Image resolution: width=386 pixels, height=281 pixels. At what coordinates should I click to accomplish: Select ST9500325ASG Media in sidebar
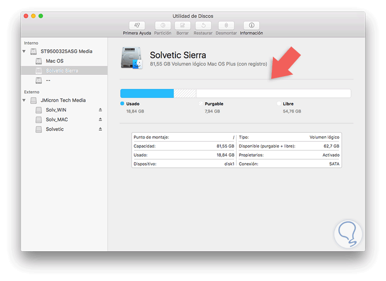point(65,51)
